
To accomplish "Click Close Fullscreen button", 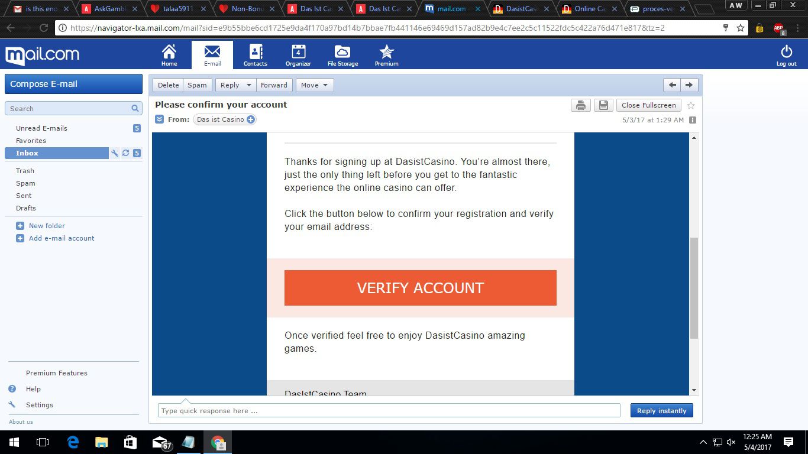I will [x=648, y=105].
